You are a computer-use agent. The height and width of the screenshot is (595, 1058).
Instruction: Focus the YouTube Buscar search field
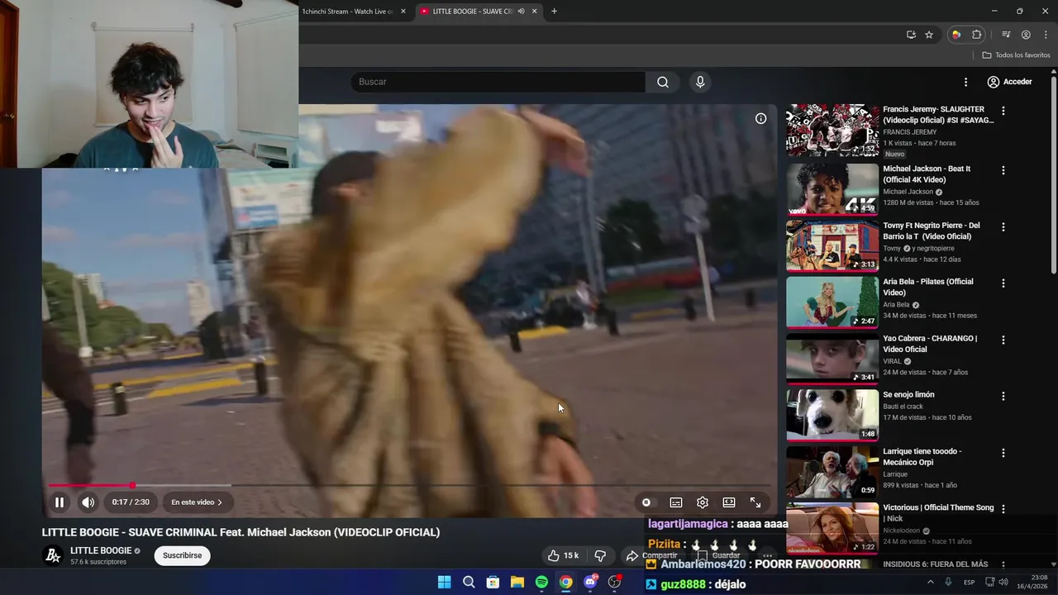[x=498, y=82]
